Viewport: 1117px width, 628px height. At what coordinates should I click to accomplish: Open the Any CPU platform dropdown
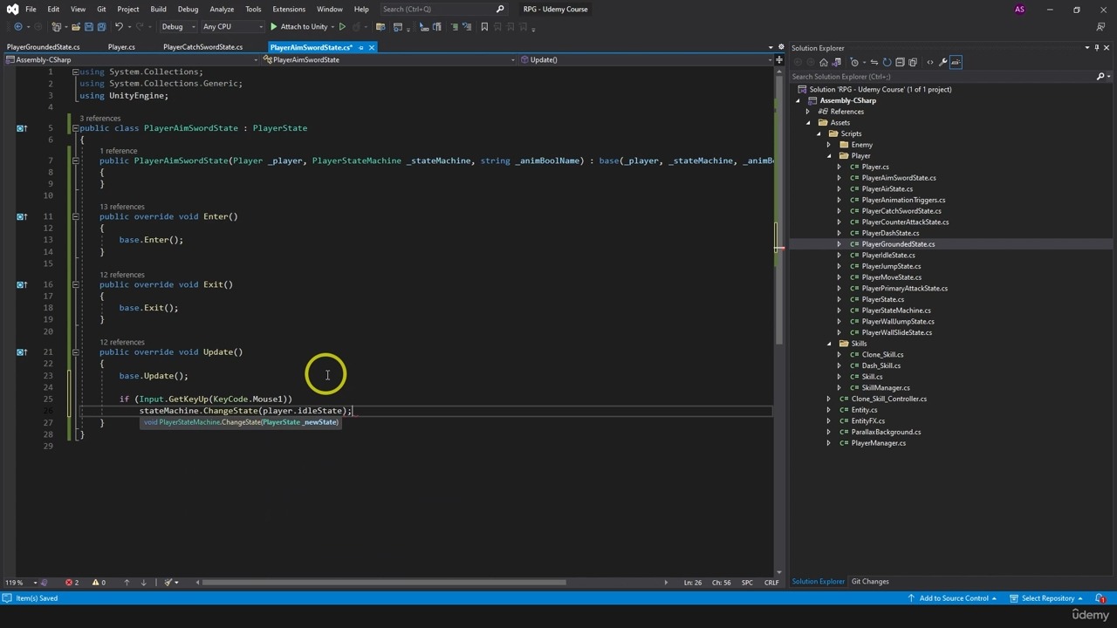coord(231,26)
